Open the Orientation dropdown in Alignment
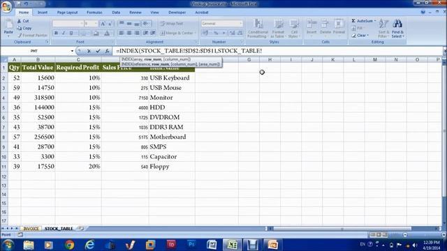The image size is (447, 251). [x=147, y=23]
